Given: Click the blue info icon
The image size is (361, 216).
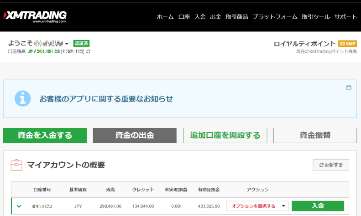Looking at the screenshot, I should tap(22, 99).
